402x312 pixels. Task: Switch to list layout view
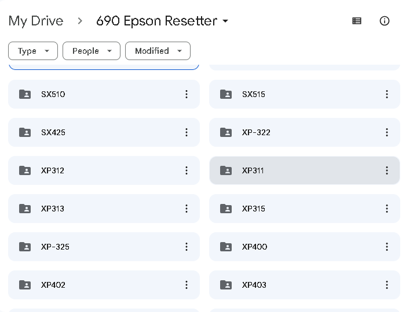pos(357,21)
